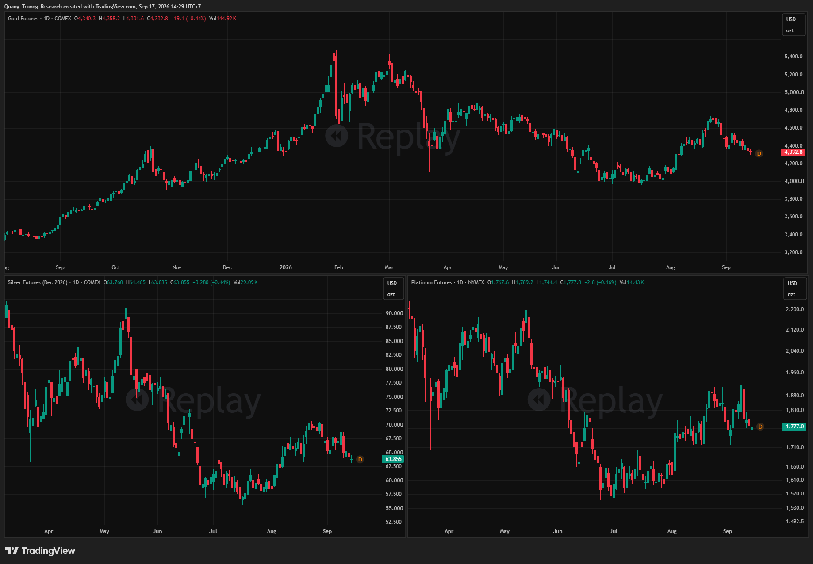Image resolution: width=813 pixels, height=564 pixels.
Task: Click the D marker on platinum chart
Action: (760, 427)
